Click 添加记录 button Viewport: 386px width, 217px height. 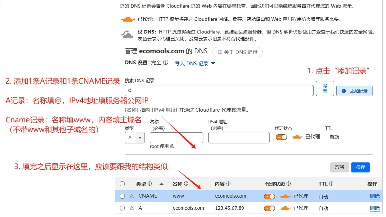tap(354, 91)
